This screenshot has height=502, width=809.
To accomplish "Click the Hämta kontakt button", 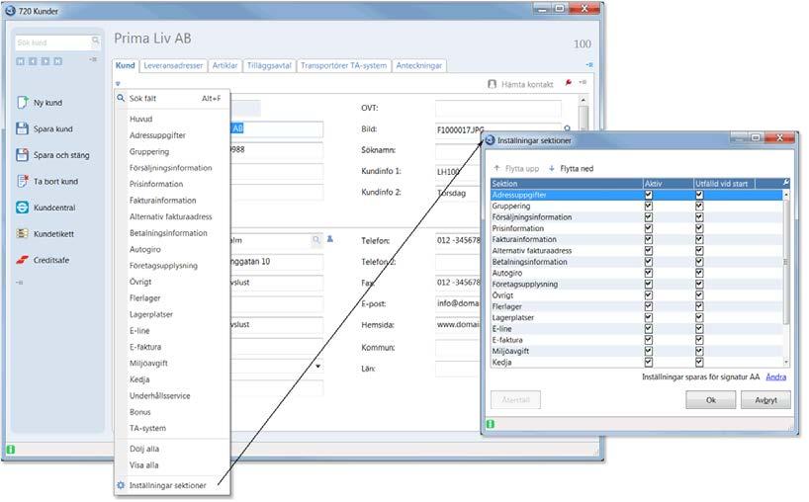I will coord(521,84).
